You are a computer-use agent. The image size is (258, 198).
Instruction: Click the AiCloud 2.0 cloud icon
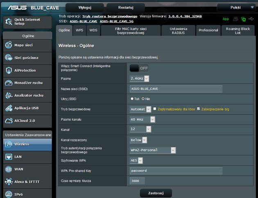(x=9, y=121)
